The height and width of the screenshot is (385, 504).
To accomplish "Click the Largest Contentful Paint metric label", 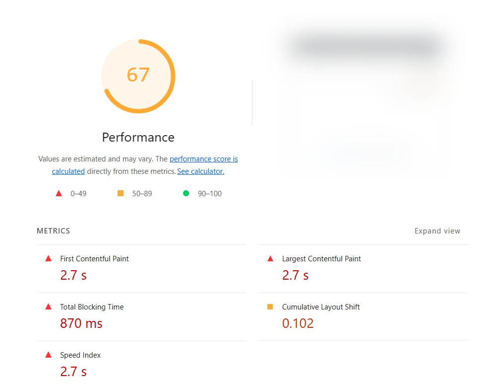I will point(321,259).
